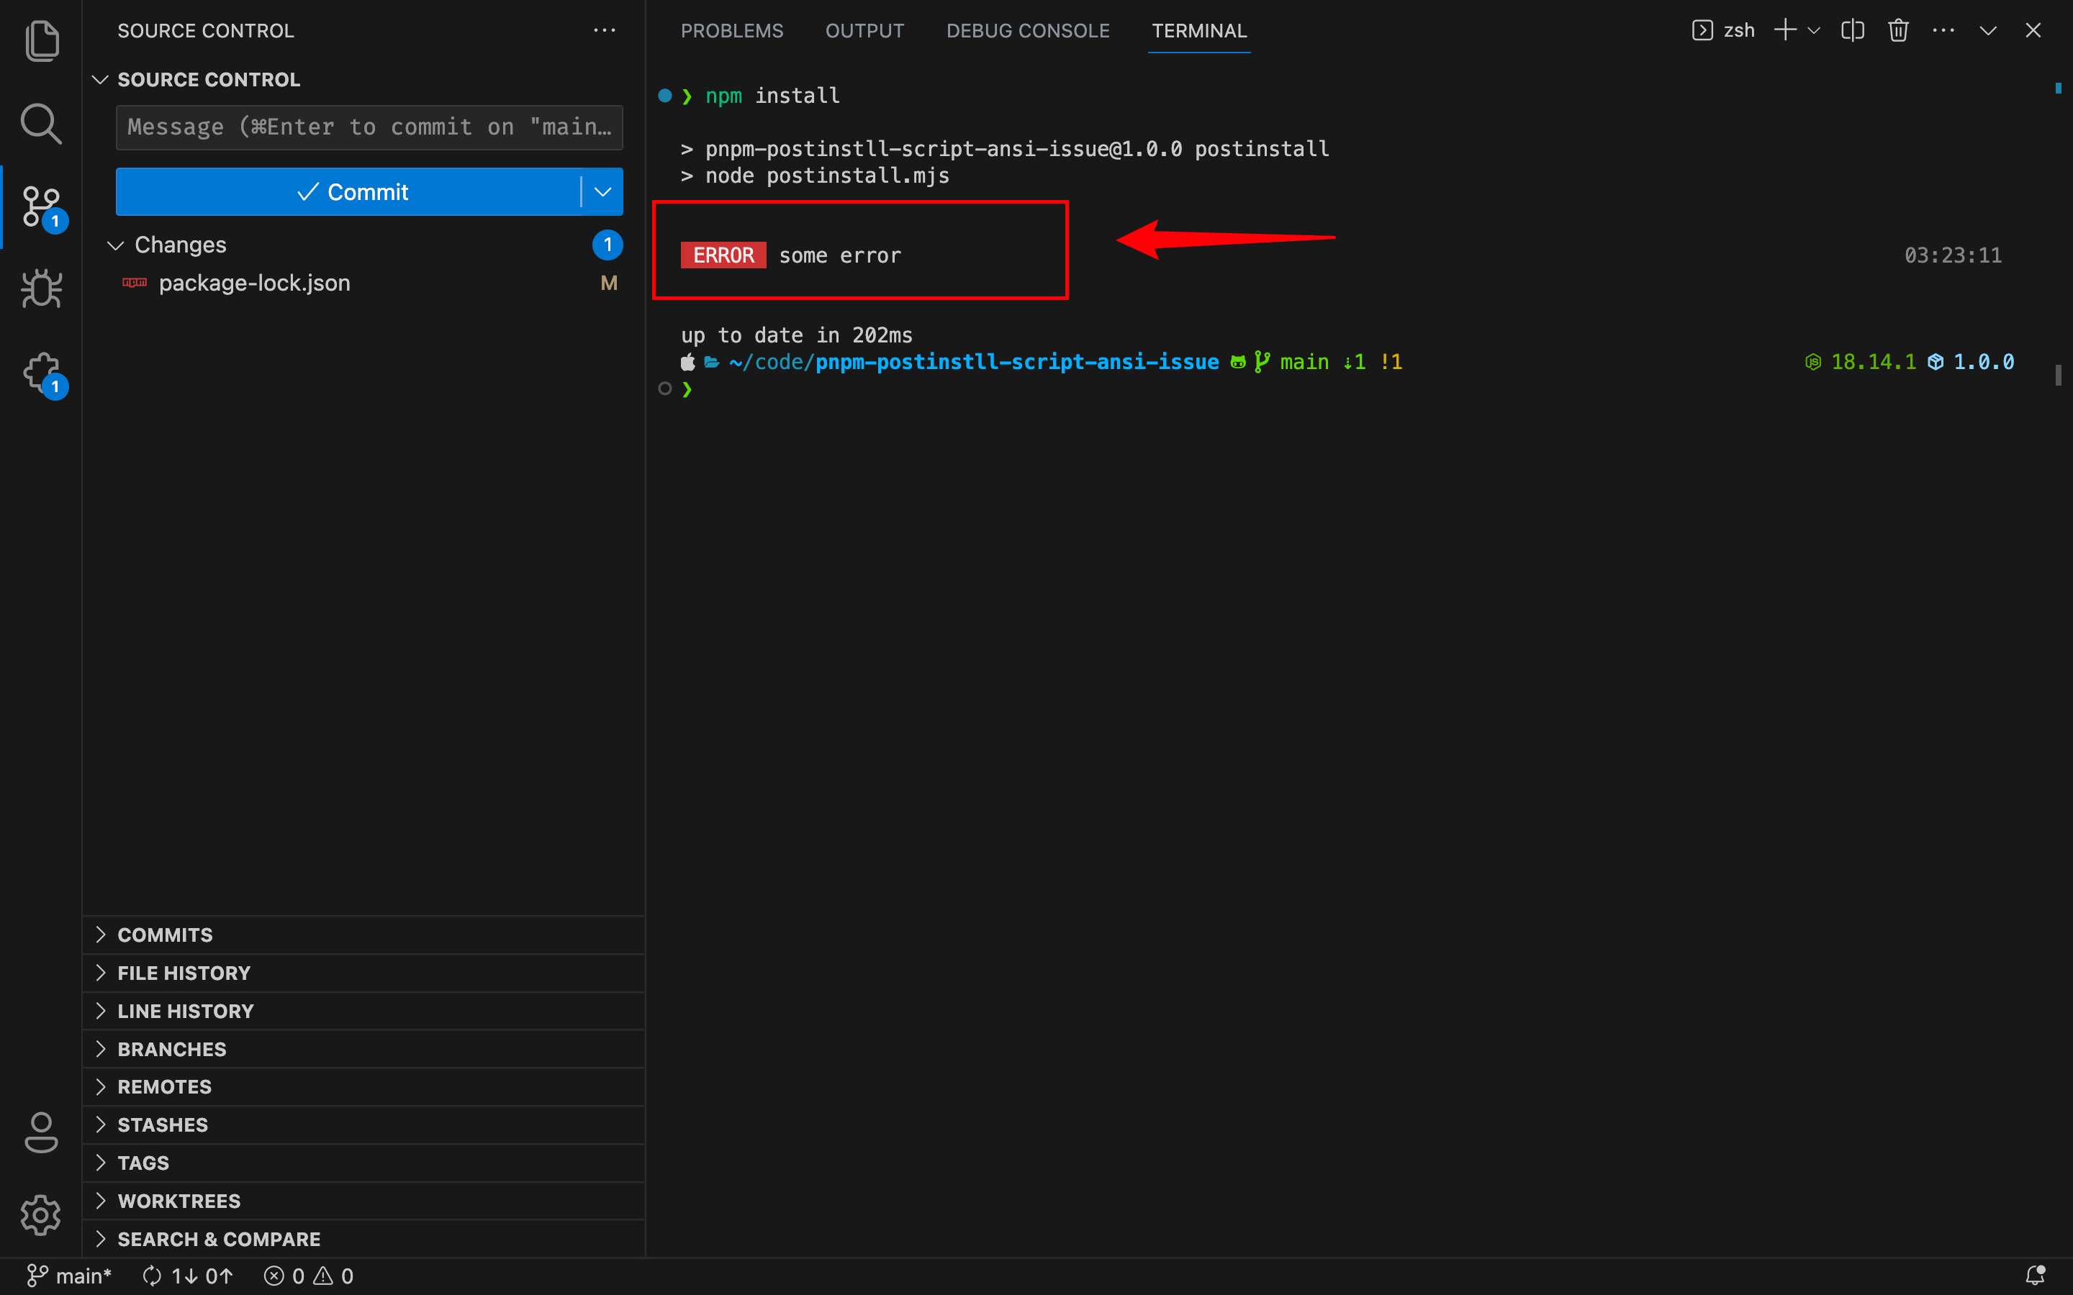Click the commit message input field
2073x1295 pixels.
369,127
